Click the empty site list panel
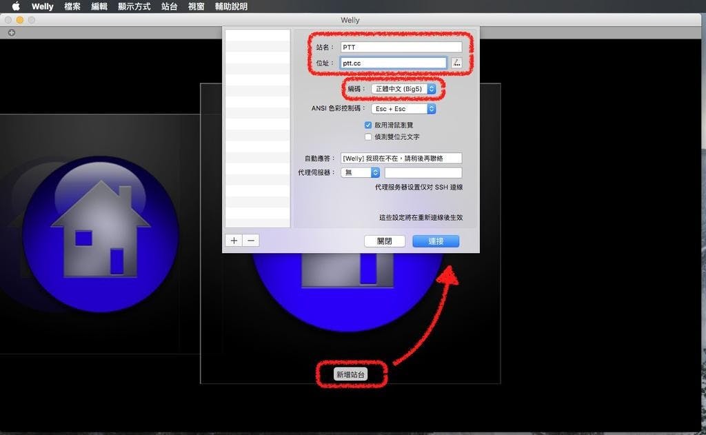The image size is (706, 435). [258, 128]
